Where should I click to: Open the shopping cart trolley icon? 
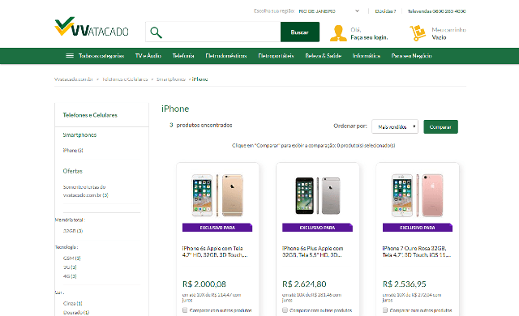pos(418,33)
